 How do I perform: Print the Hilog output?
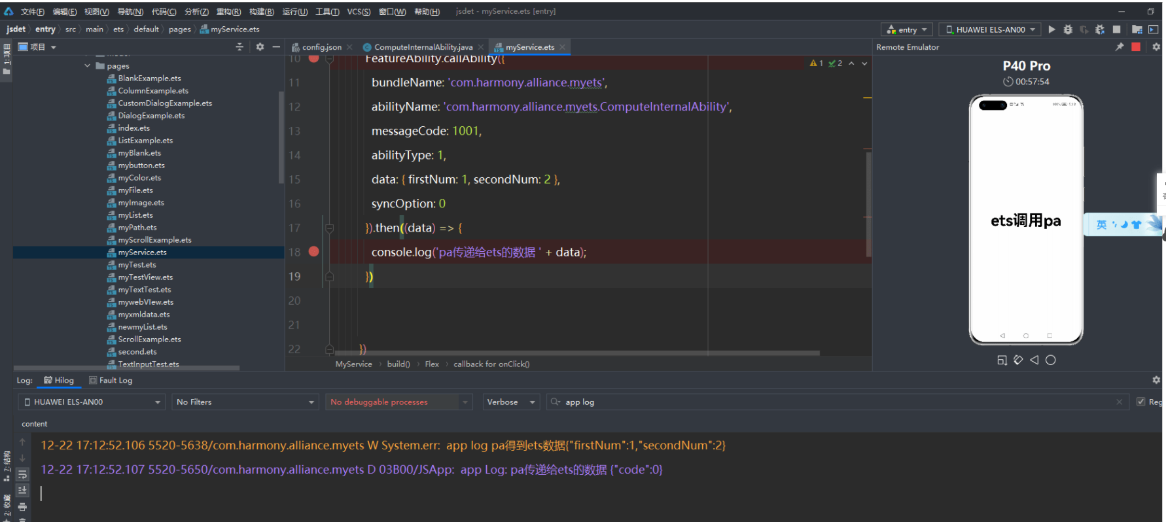[22, 507]
